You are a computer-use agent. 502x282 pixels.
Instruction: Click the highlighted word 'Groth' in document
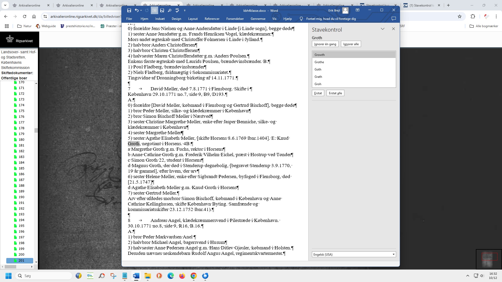(x=134, y=144)
